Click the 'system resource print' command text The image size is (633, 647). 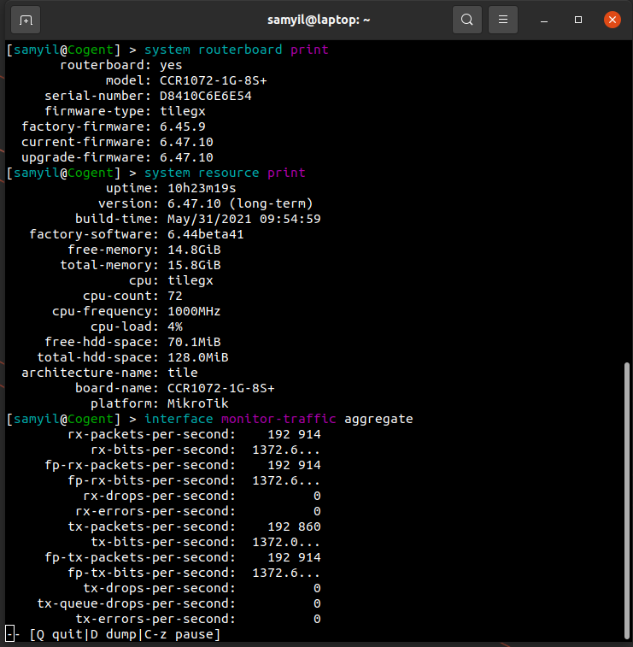(x=225, y=173)
